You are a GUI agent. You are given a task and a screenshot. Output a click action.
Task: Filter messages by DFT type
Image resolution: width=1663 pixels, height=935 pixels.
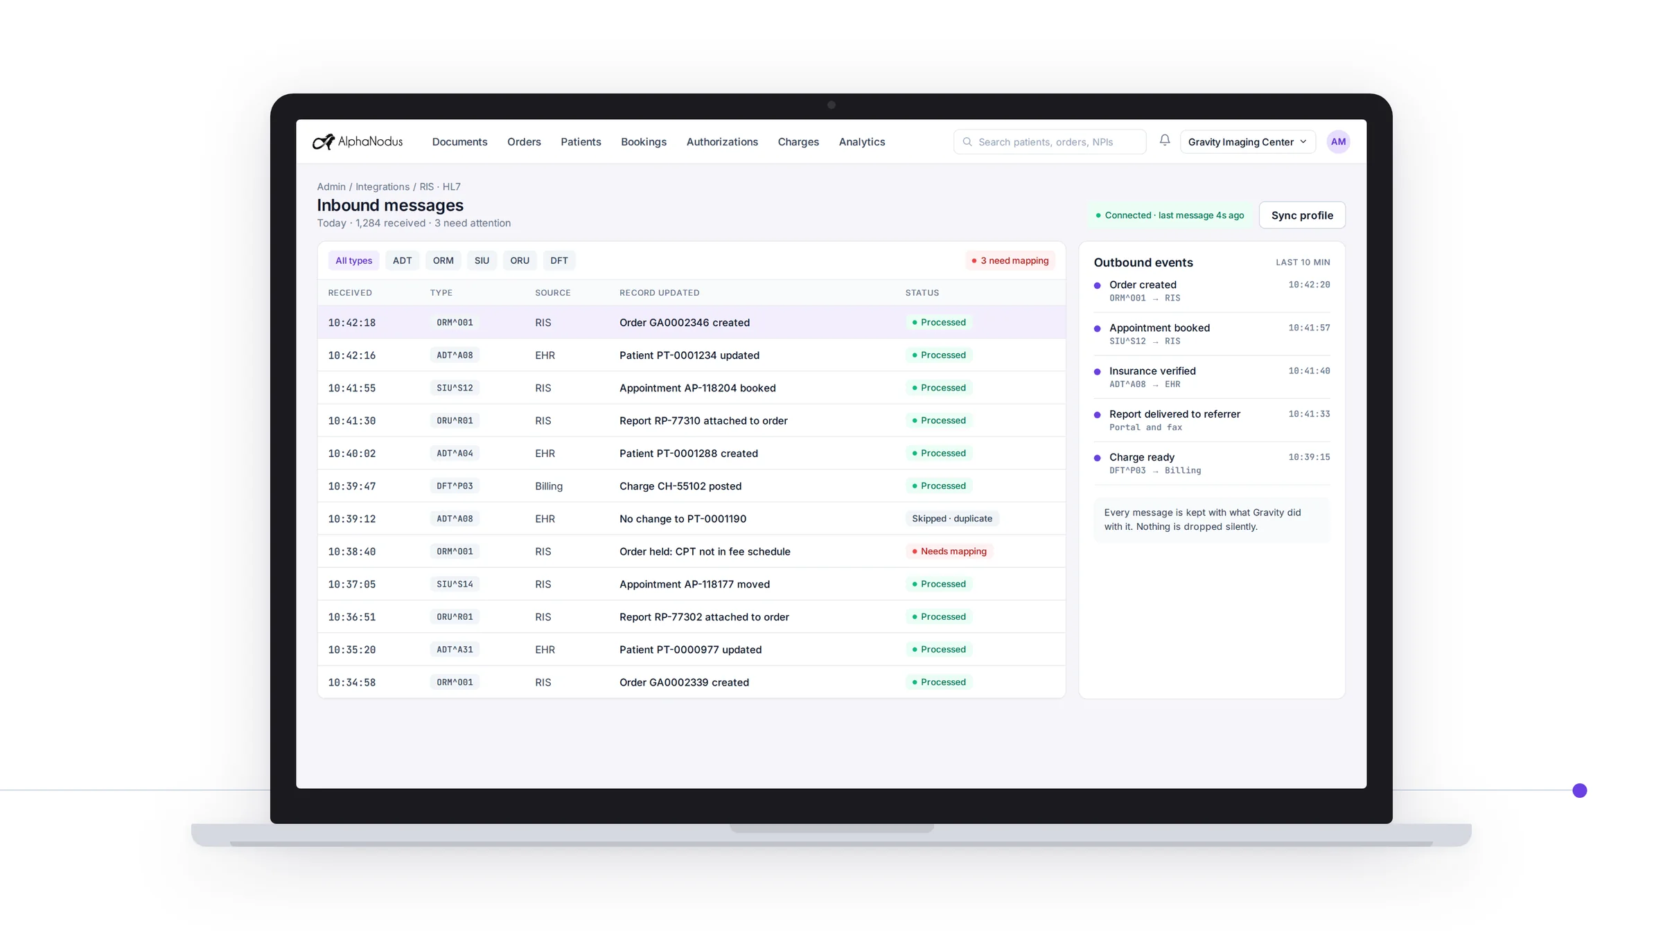[558, 260]
